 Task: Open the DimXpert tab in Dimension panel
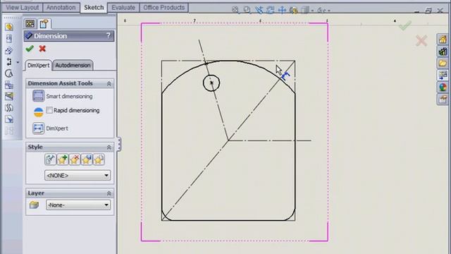coord(38,66)
